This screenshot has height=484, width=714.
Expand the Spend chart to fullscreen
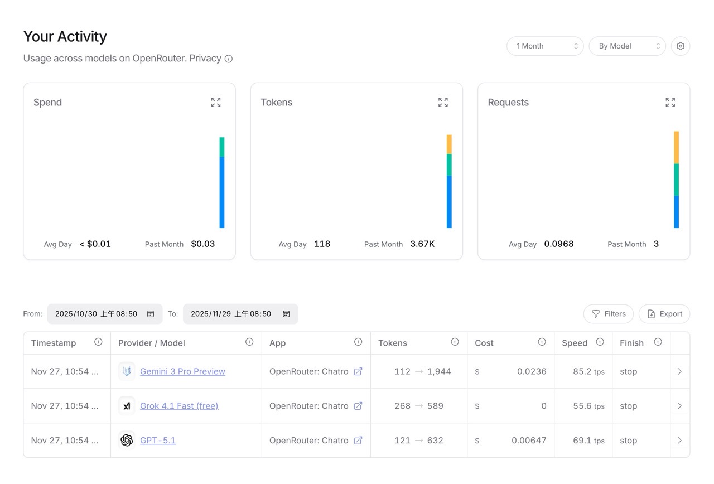click(216, 103)
